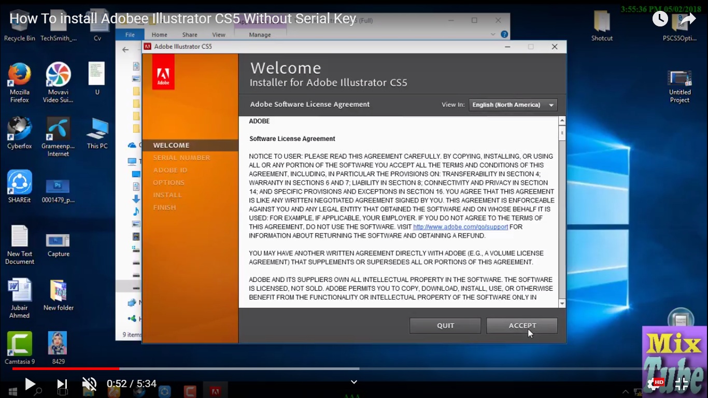
Task: Open the New folder desktop icon
Action: 58,295
